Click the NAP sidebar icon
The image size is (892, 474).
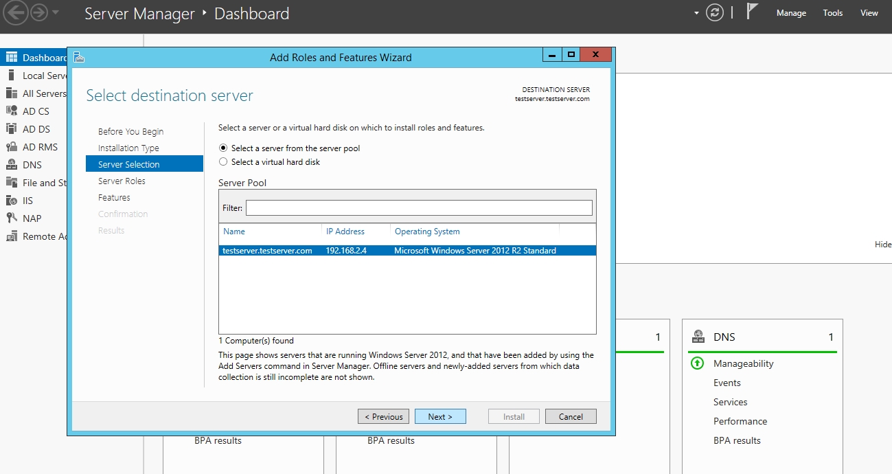[12, 218]
